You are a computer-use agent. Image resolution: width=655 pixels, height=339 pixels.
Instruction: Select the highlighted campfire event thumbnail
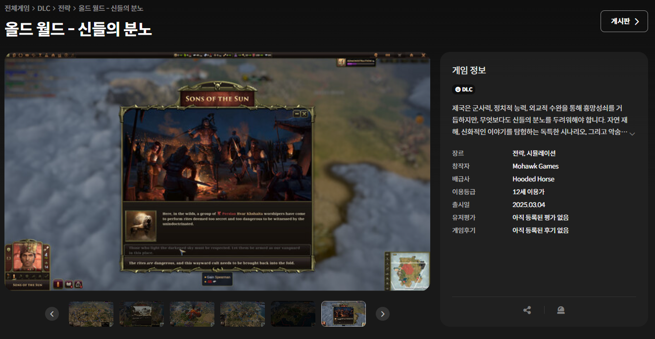(x=344, y=314)
